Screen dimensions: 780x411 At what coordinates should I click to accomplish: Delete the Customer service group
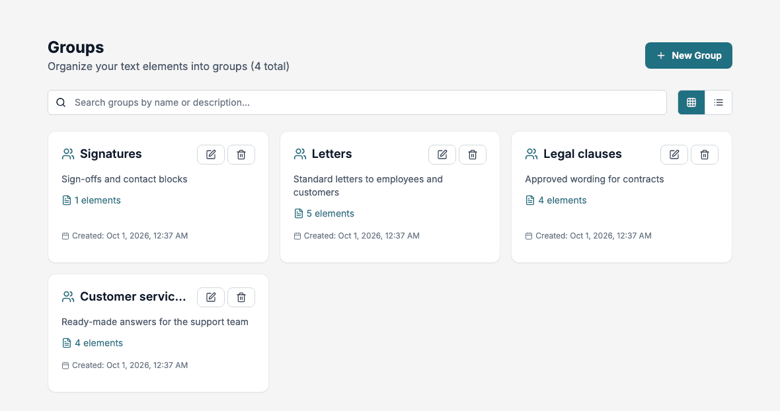(241, 297)
